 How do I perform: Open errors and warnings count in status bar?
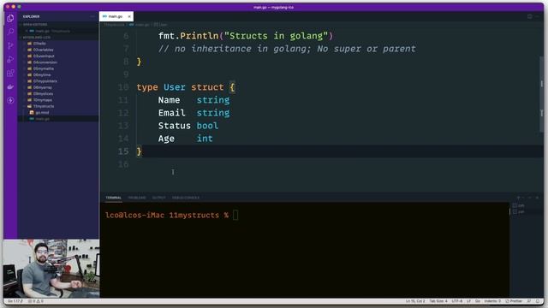click(x=36, y=301)
